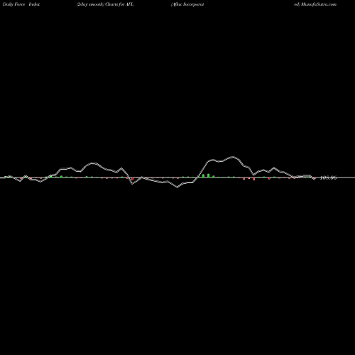Click the 108.06 value label
The width and height of the screenshot is (355, 355).
tap(328, 177)
